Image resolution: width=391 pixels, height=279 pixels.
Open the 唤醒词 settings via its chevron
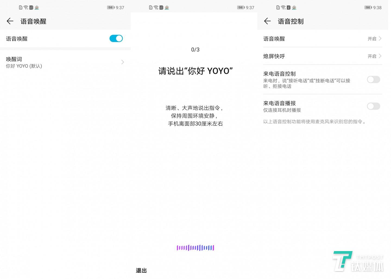(x=123, y=62)
